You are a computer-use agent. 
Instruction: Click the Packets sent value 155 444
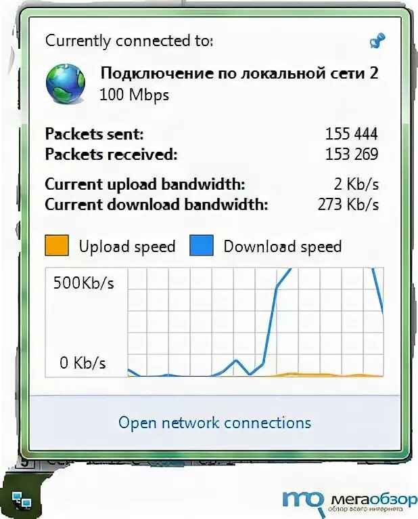pos(352,134)
